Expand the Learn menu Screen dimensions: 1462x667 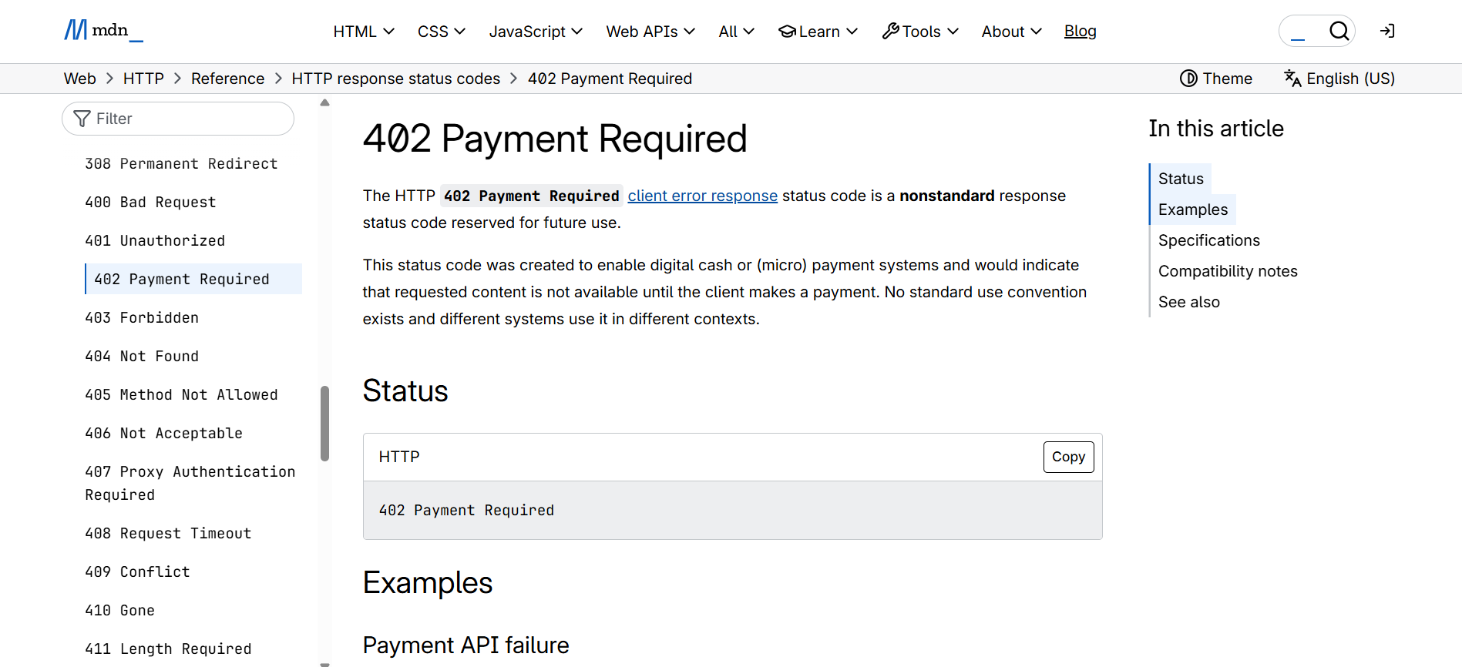[818, 32]
